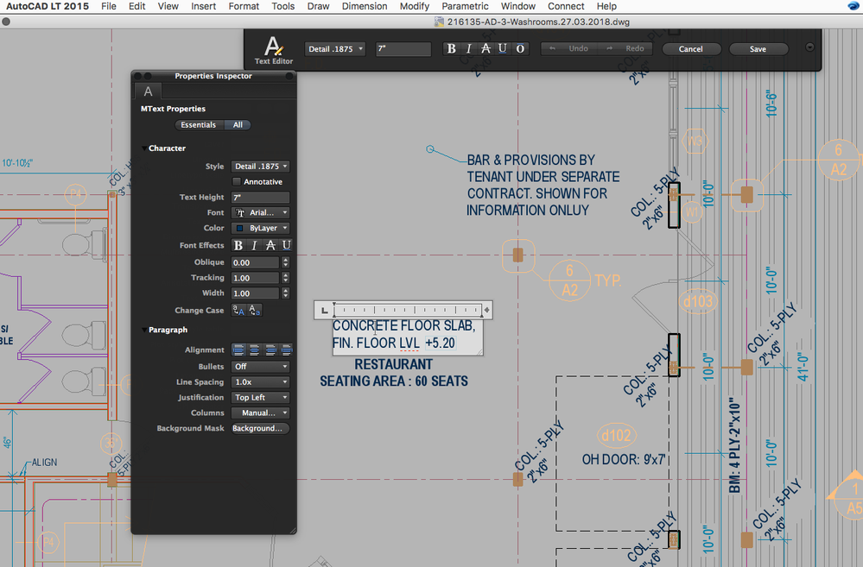Collapse the Character section
This screenshot has height=567, width=863.
(144, 148)
